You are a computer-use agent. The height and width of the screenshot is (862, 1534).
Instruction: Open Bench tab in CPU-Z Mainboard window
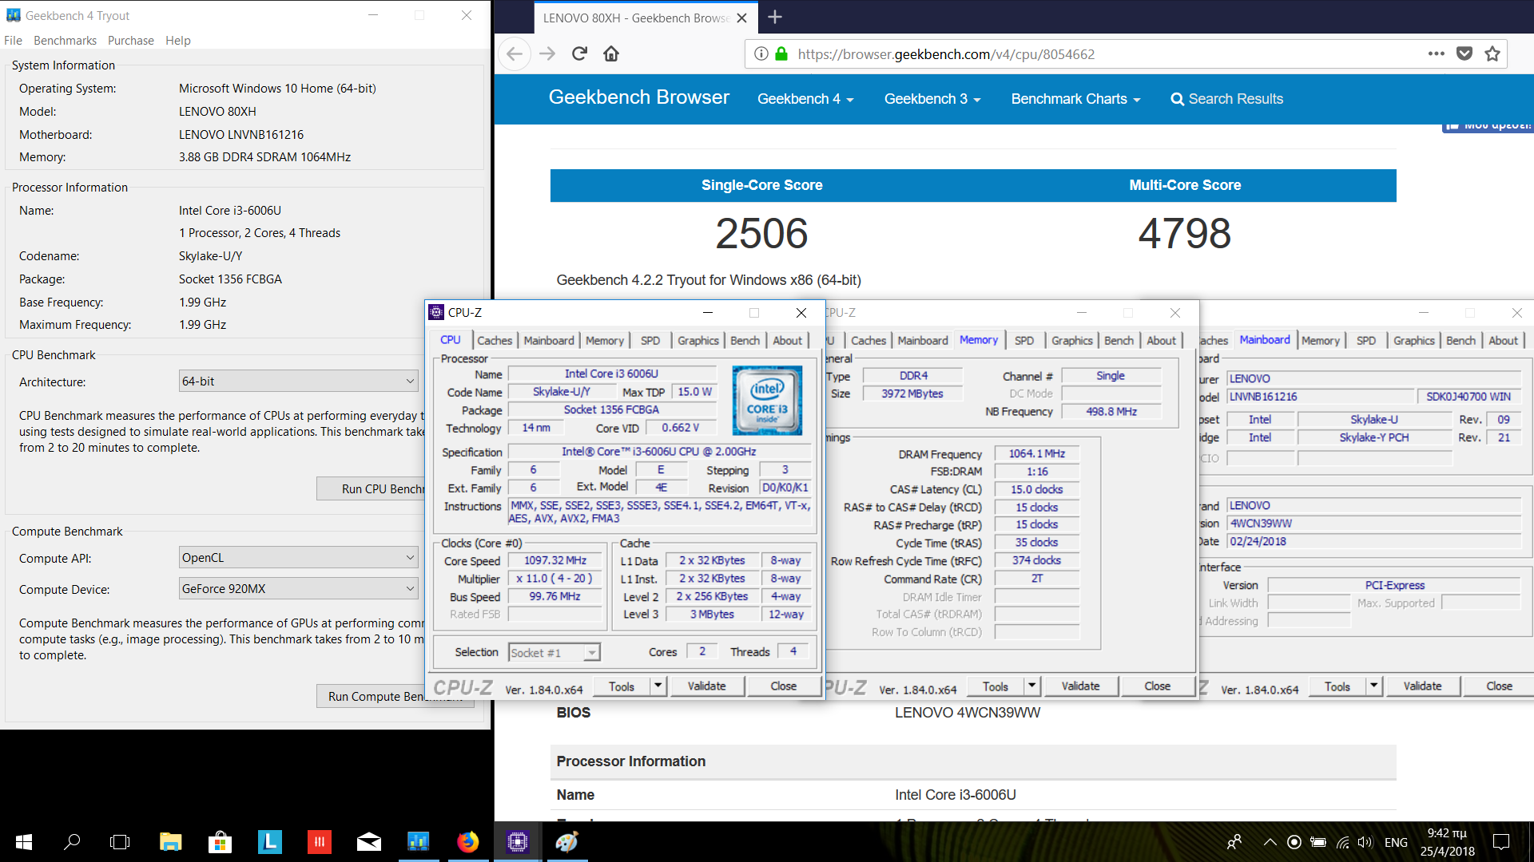1461,341
